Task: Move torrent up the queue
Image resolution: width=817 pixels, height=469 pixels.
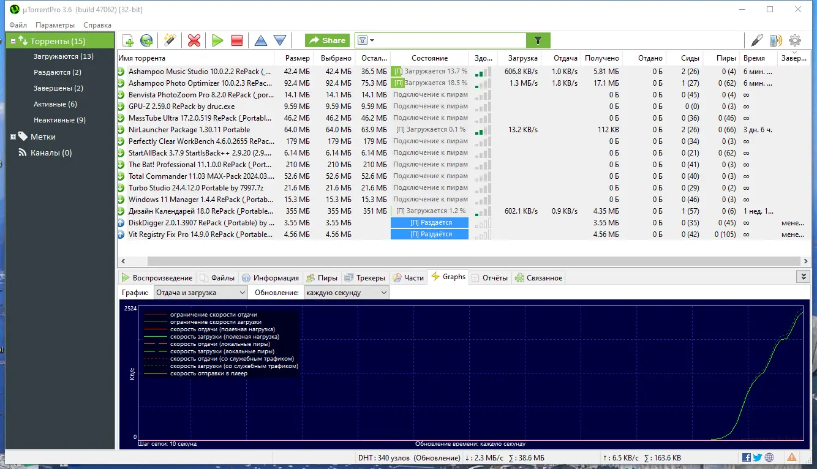Action: (261, 40)
